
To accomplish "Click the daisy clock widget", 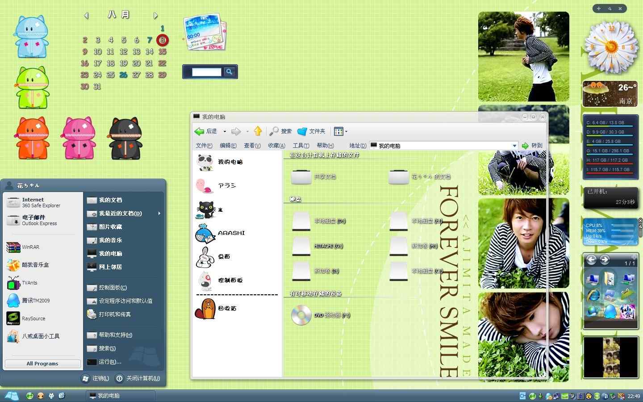I will coord(611,46).
